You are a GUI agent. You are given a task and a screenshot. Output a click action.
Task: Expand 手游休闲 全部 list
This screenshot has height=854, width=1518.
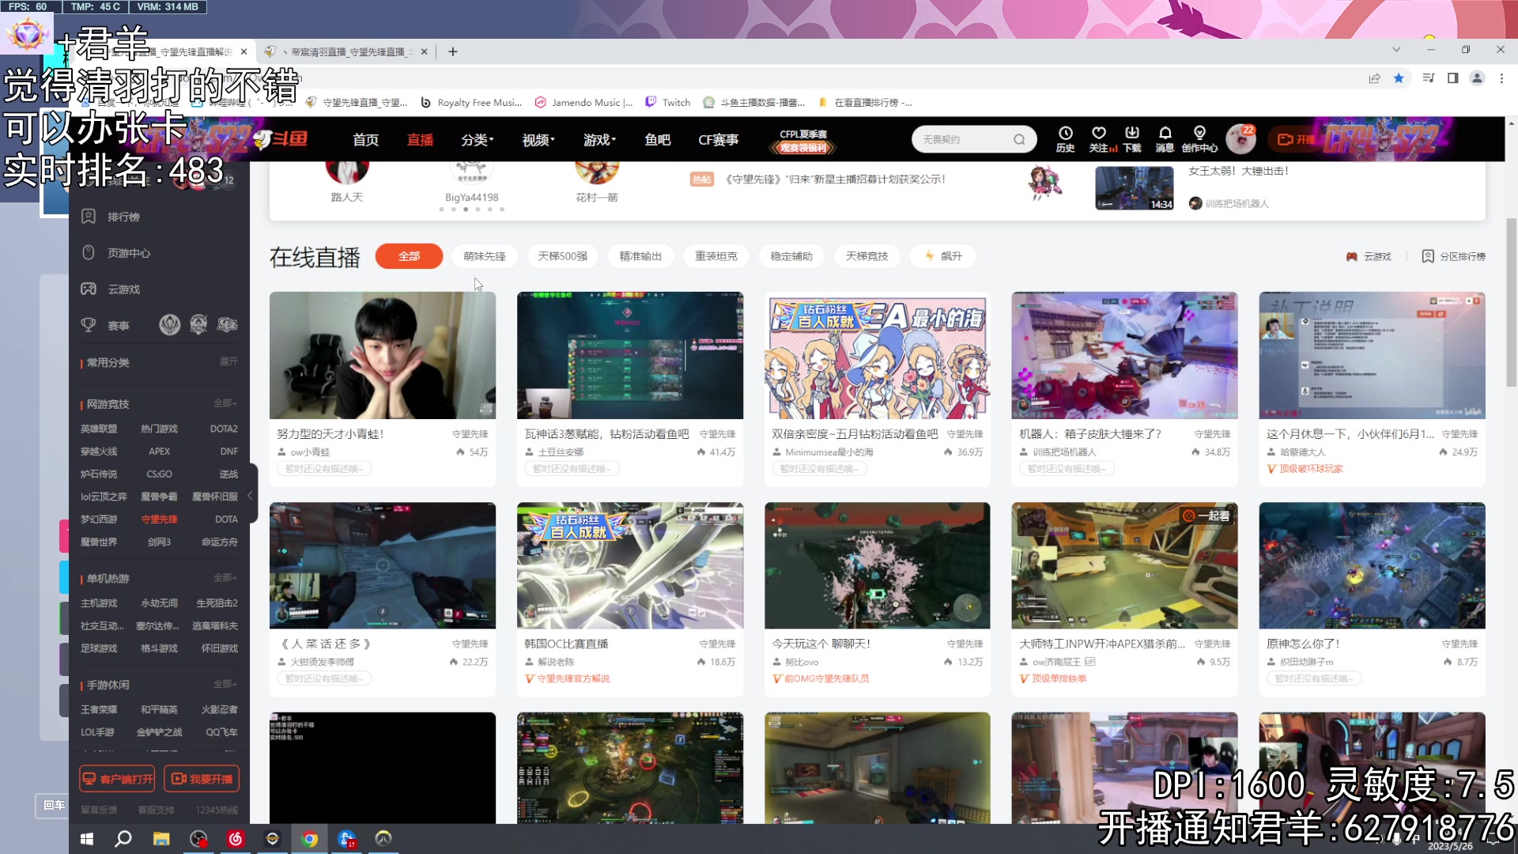[225, 683]
